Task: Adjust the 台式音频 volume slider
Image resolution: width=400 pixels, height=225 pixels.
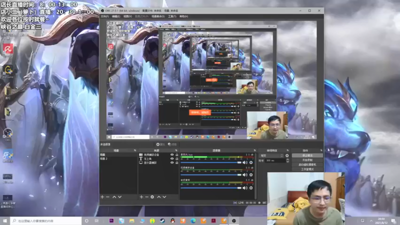Action: pos(210,188)
